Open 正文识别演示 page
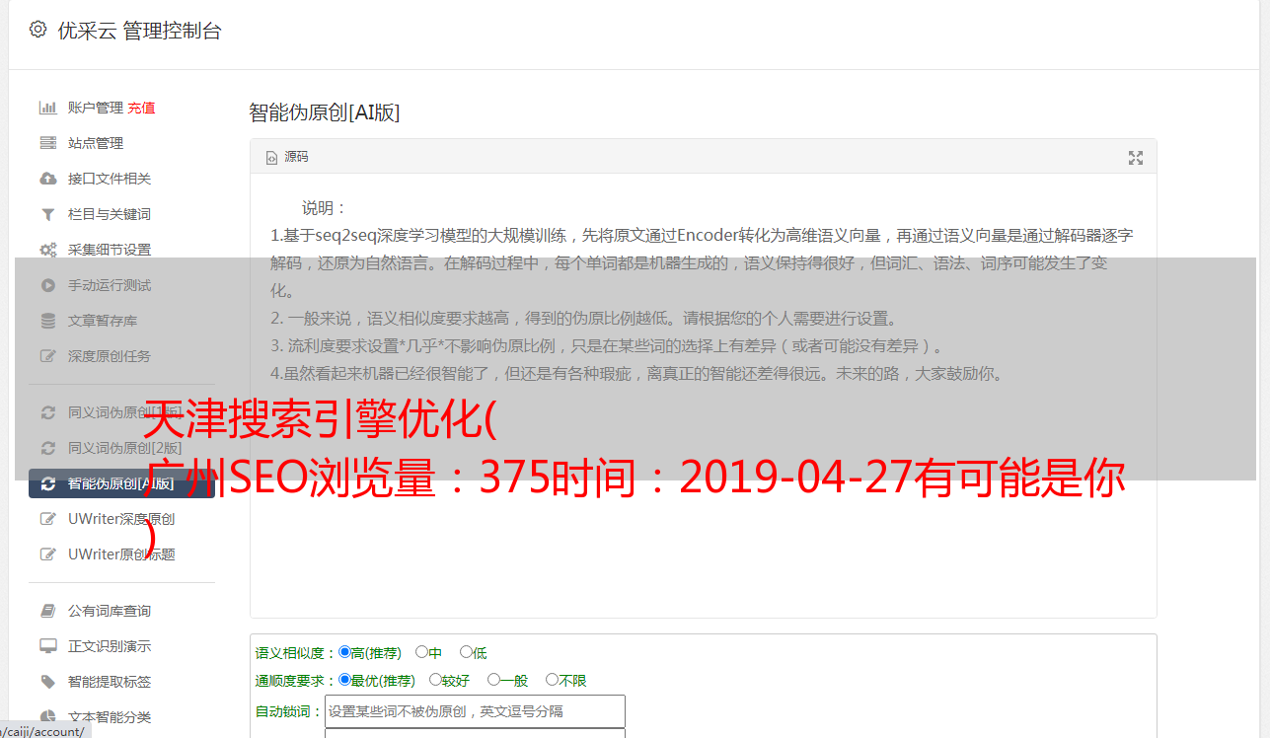Image resolution: width=1270 pixels, height=738 pixels. [110, 646]
